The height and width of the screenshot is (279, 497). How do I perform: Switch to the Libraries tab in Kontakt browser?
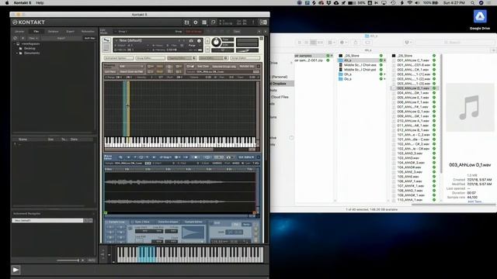pos(19,32)
